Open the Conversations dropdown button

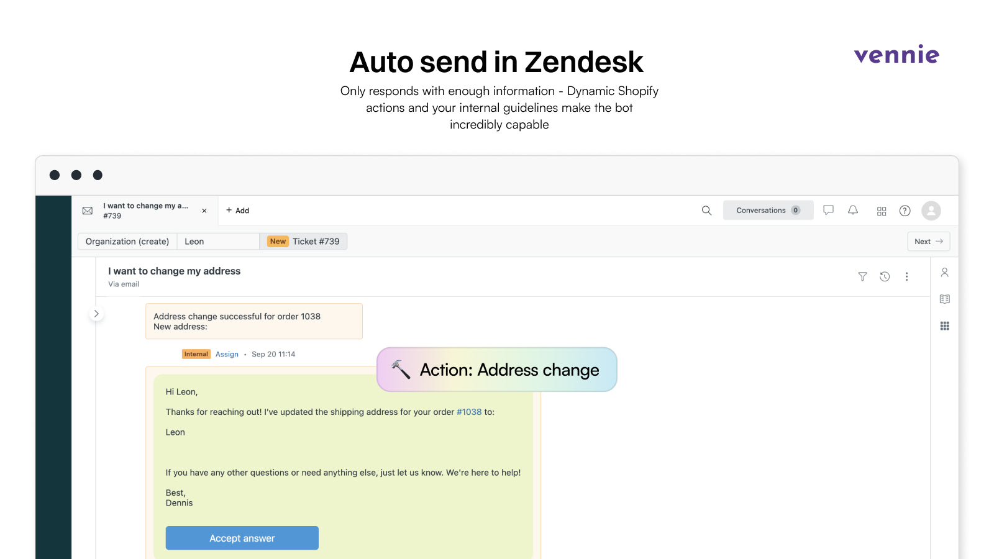[768, 211]
